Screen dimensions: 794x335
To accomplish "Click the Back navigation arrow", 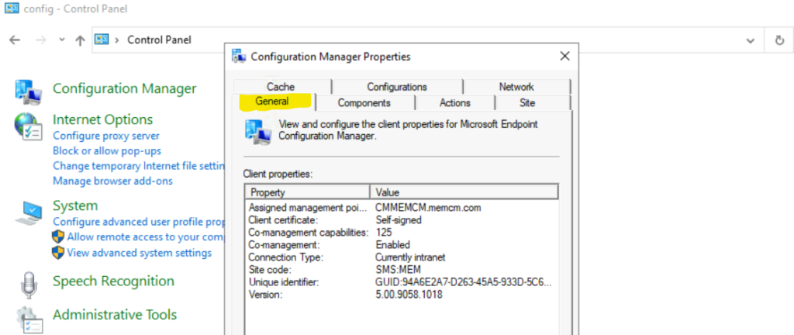I will [15, 40].
